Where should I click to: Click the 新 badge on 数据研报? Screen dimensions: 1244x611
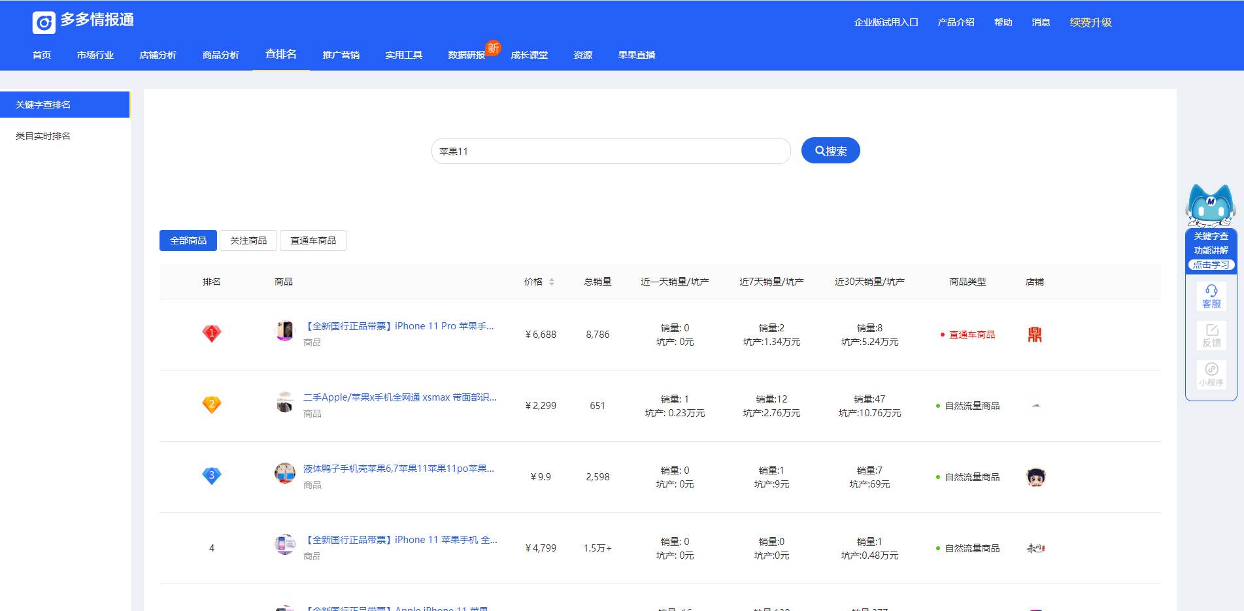coord(494,48)
